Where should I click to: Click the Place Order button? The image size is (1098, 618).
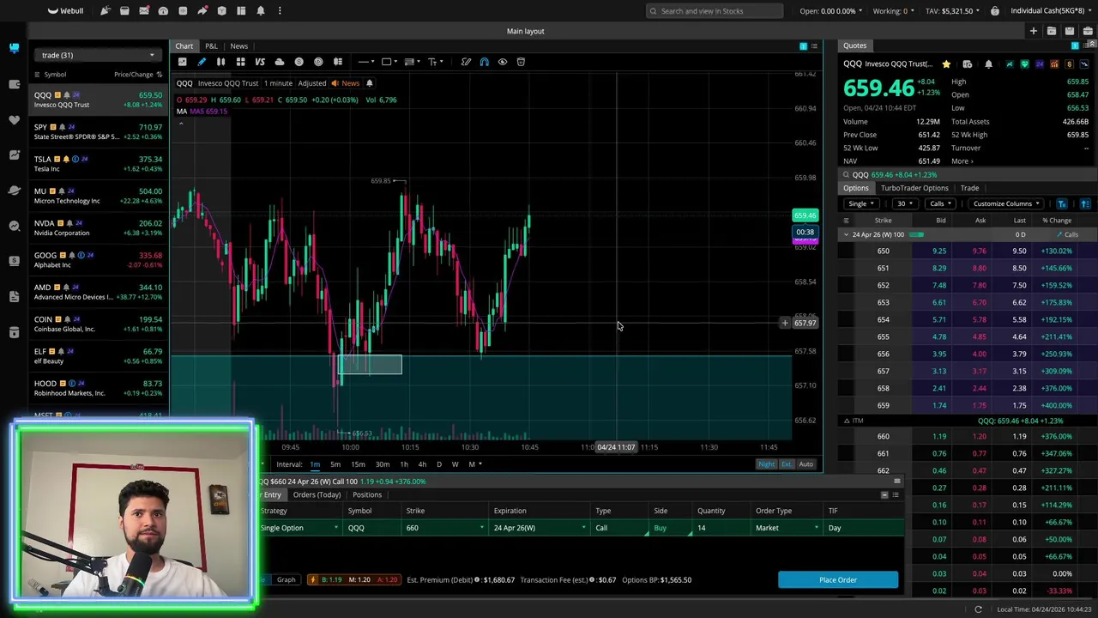pyautogui.click(x=838, y=580)
